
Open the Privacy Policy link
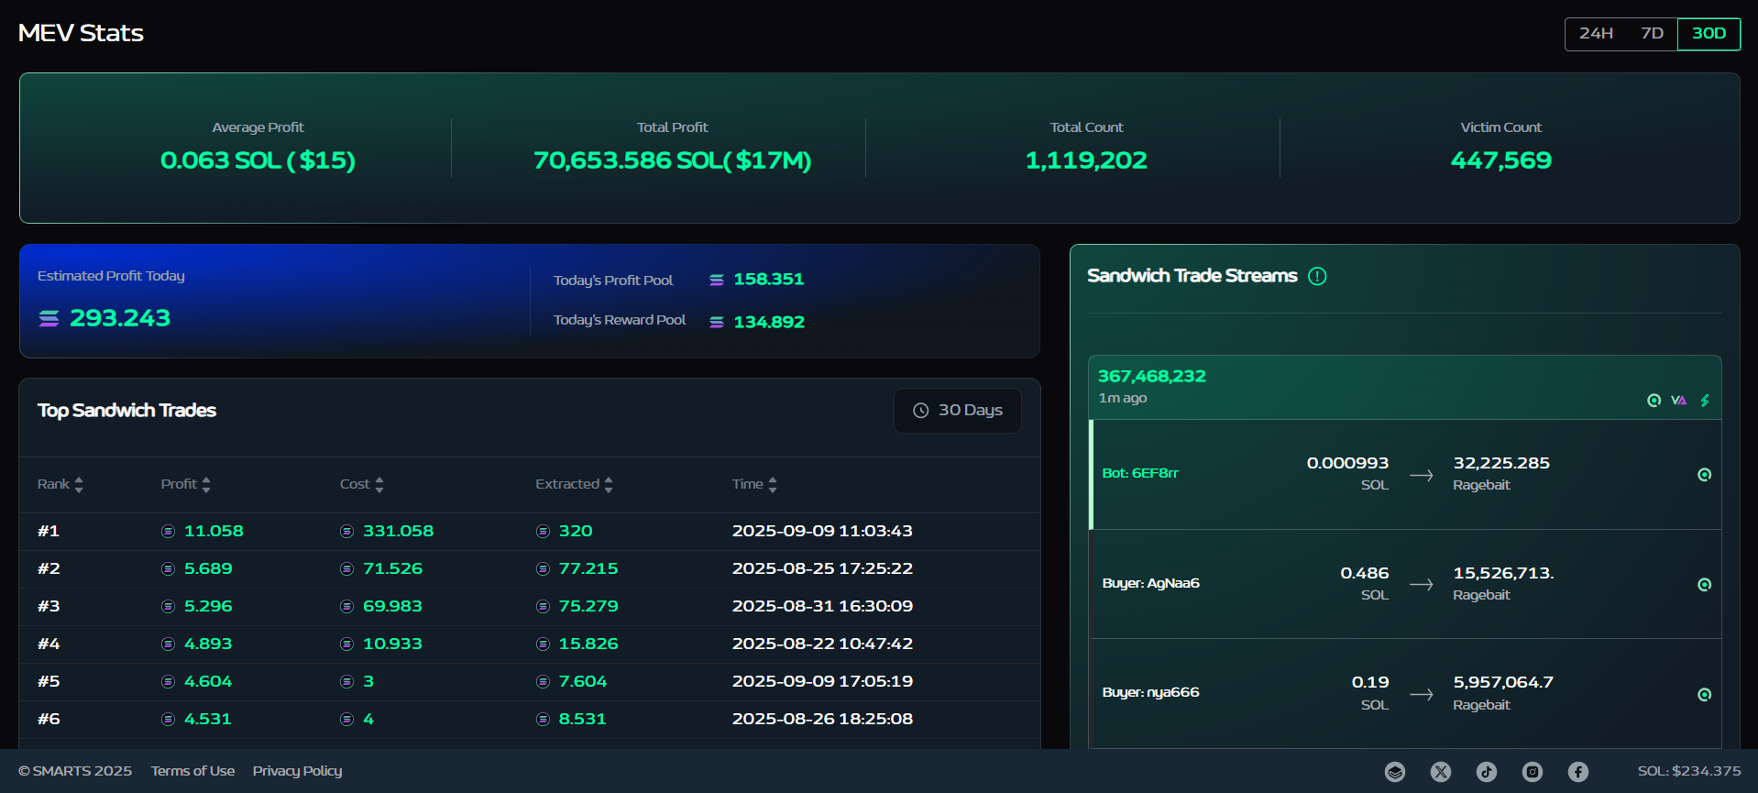pos(297,771)
